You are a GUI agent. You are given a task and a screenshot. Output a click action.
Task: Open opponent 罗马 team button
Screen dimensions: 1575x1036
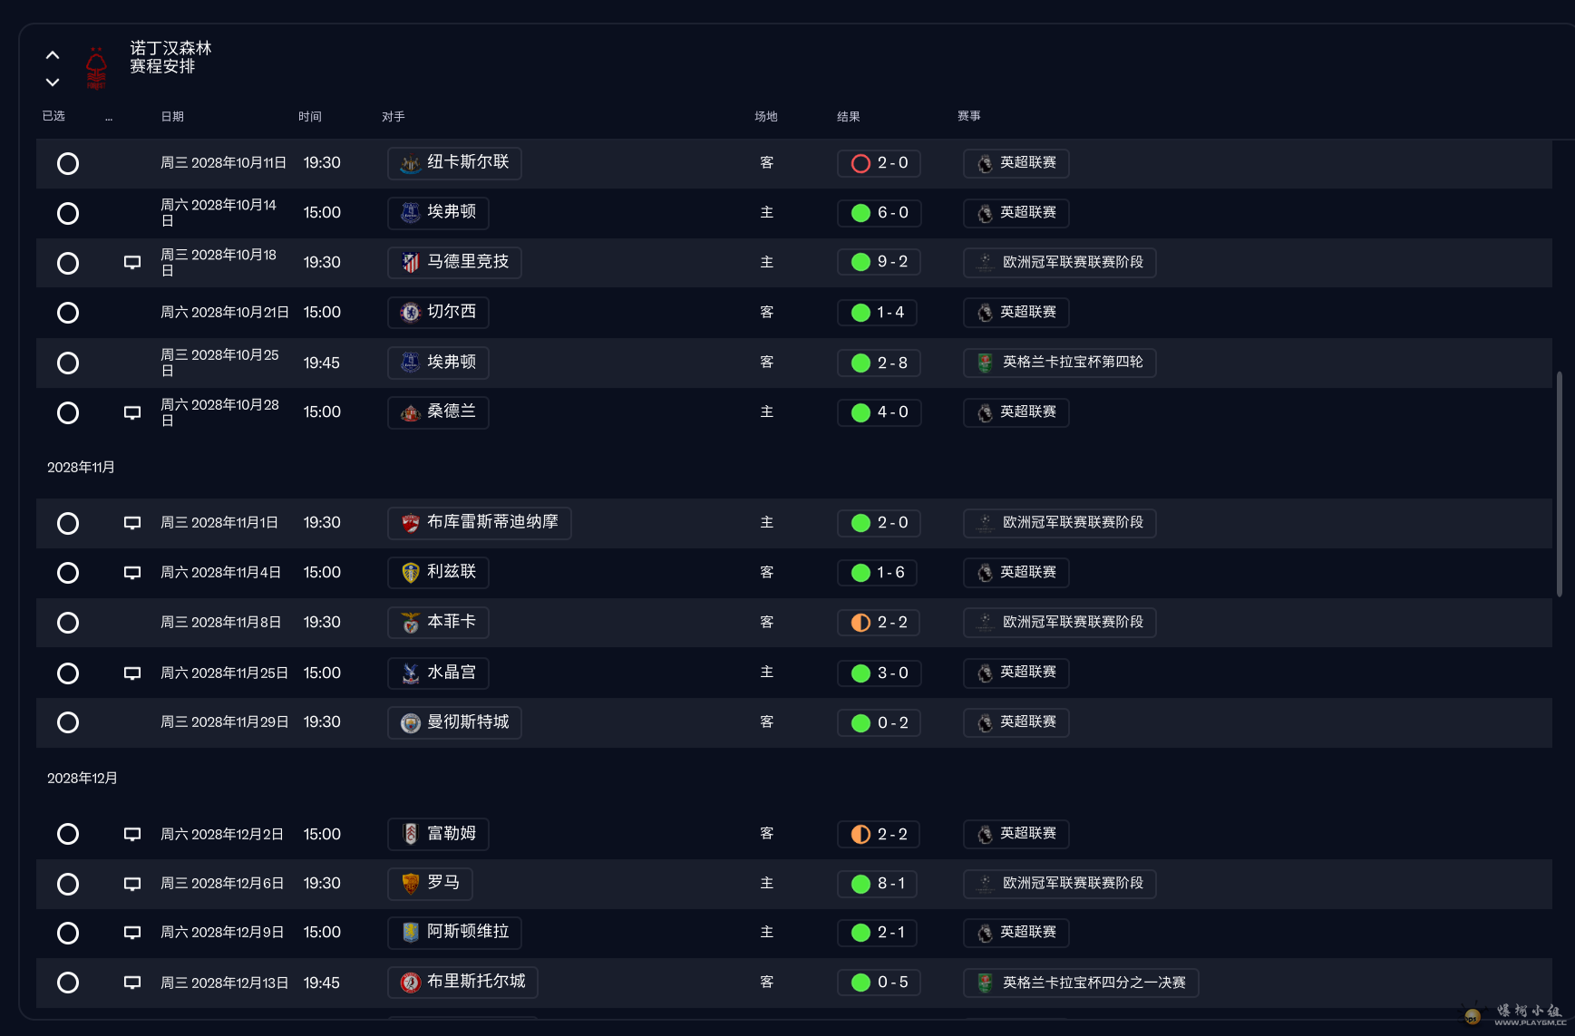click(430, 884)
